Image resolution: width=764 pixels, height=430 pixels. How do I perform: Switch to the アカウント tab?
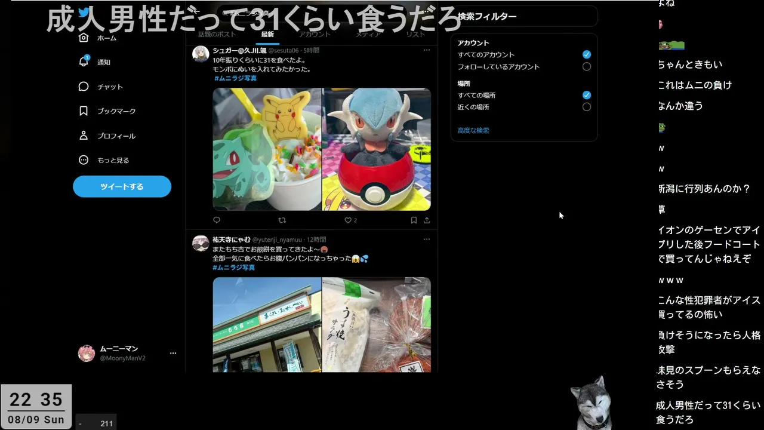(x=315, y=35)
